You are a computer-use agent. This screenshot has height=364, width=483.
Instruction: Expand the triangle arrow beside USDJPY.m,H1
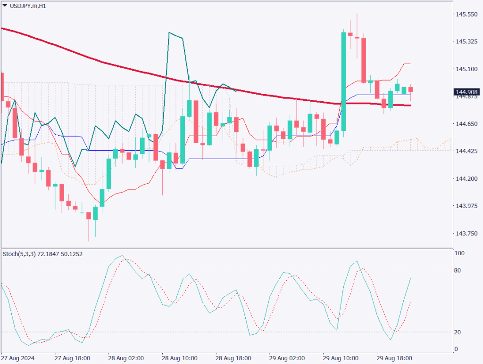click(x=5, y=6)
